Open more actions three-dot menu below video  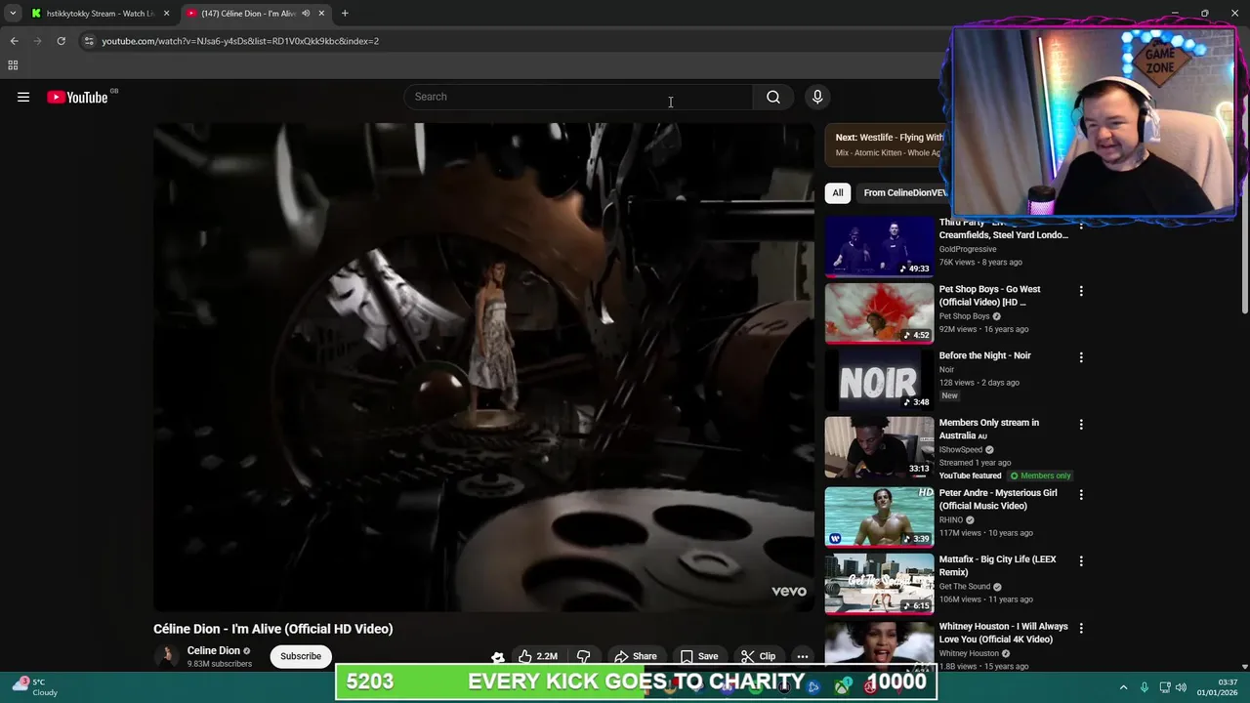pyautogui.click(x=802, y=656)
